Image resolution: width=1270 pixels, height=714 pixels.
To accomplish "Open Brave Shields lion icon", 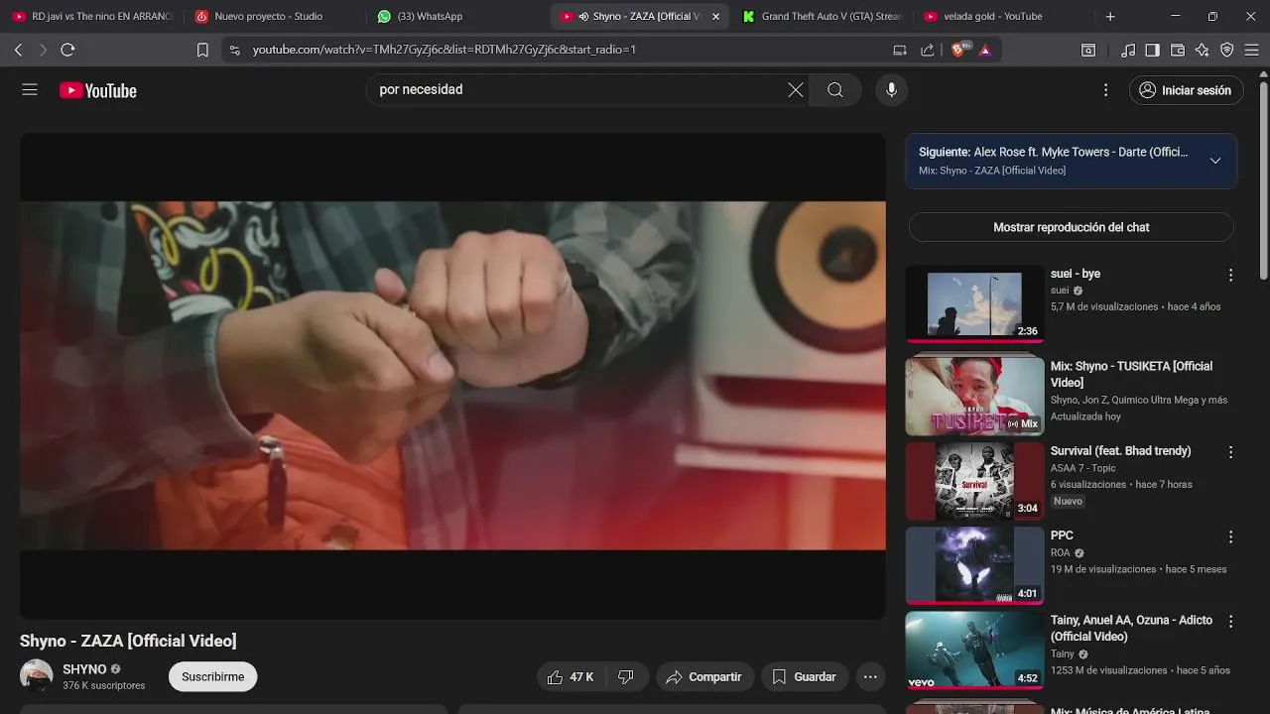I will (x=960, y=50).
